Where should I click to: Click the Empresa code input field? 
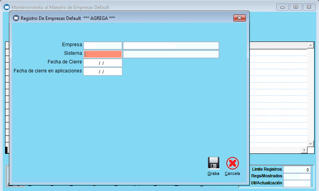tap(103, 46)
